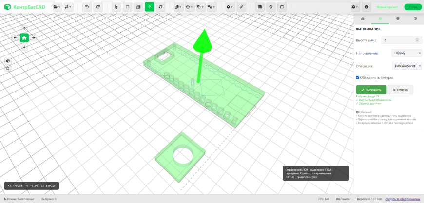Switch to the shapes objects panel tab

(x=362, y=18)
